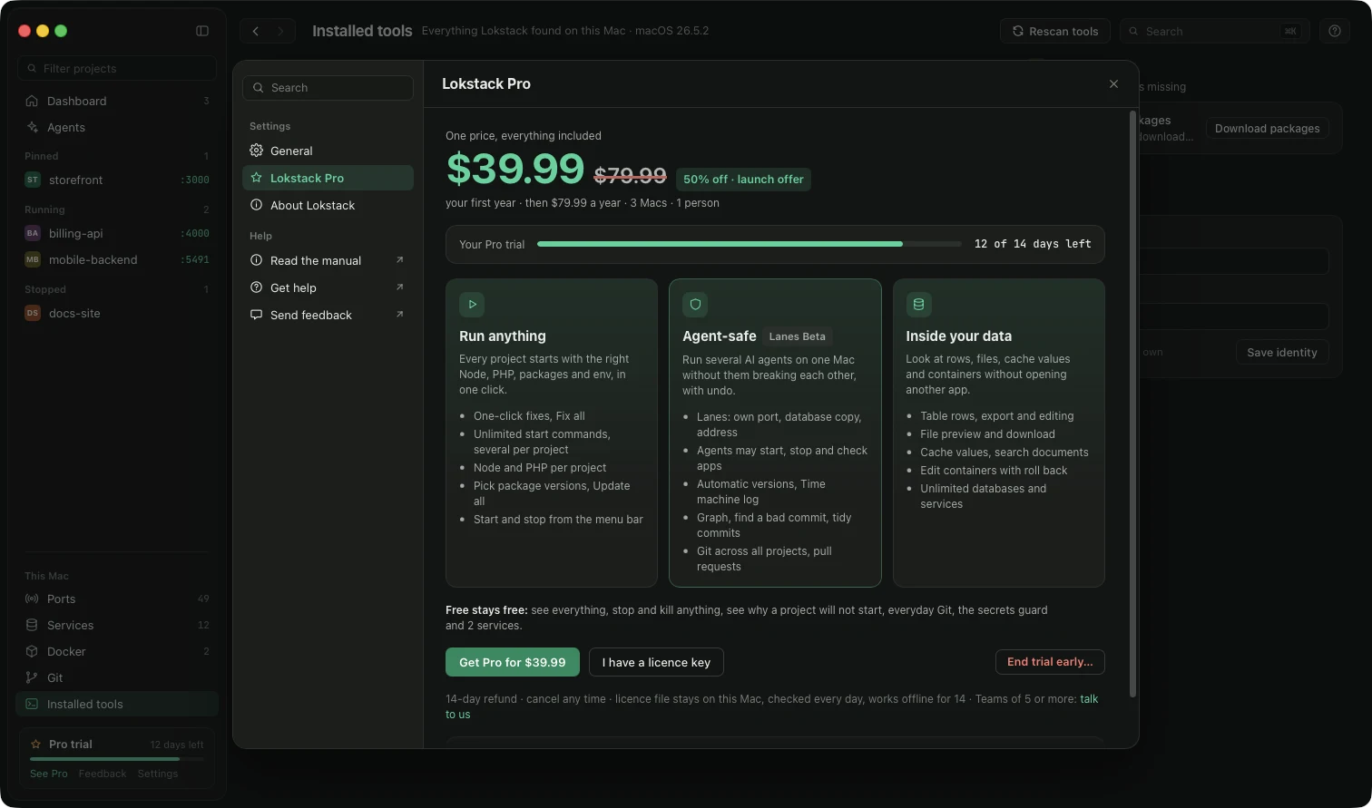1372x808 pixels.
Task: Open the Git section
Action: (x=117, y=677)
